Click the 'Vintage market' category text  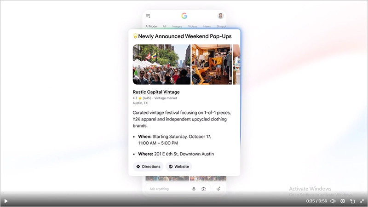(x=166, y=98)
